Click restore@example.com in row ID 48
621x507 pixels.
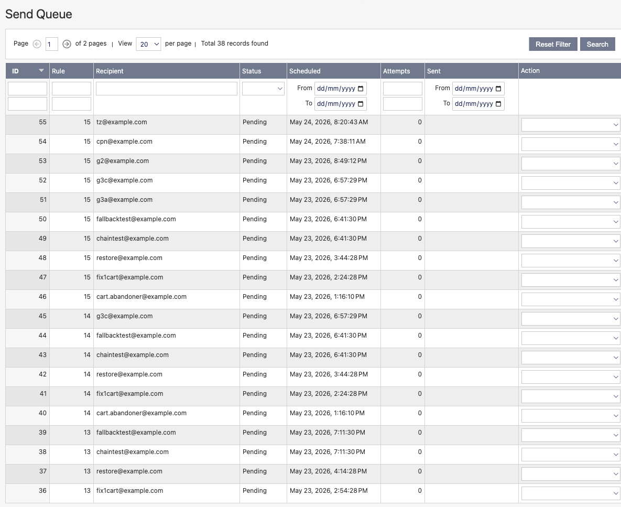click(129, 258)
